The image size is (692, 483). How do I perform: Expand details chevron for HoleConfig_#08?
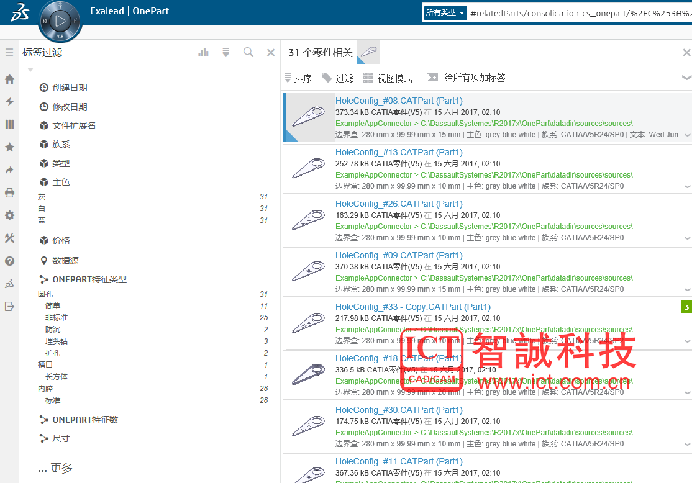coord(687,135)
